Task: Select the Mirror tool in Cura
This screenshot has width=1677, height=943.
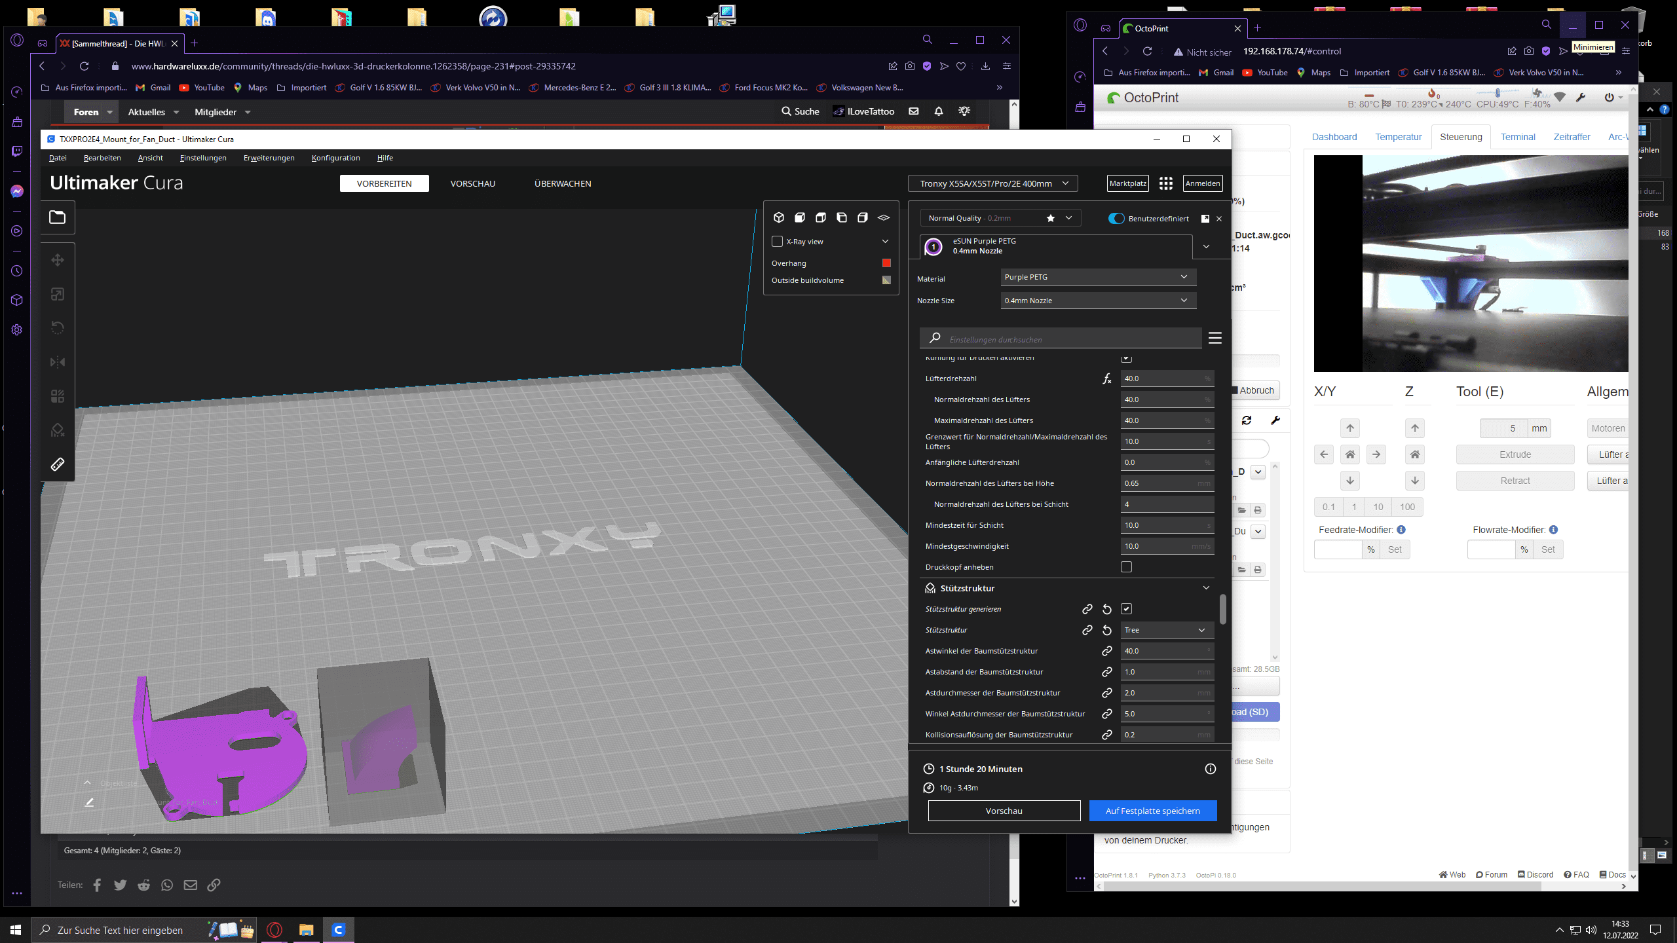Action: [x=58, y=362]
